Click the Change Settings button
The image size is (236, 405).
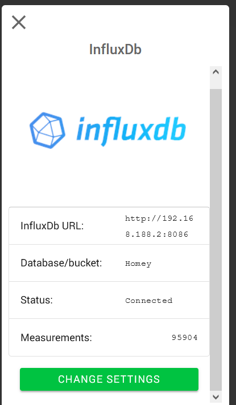tap(109, 379)
